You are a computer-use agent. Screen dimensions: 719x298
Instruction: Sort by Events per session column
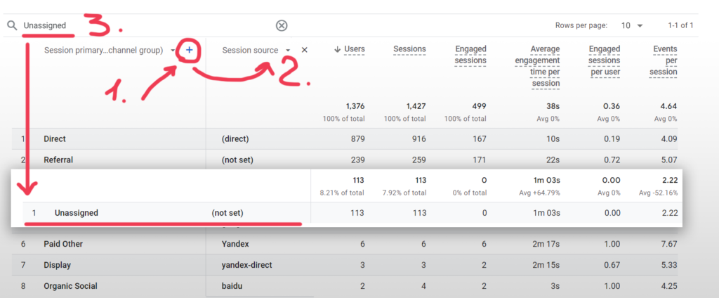tap(664, 60)
